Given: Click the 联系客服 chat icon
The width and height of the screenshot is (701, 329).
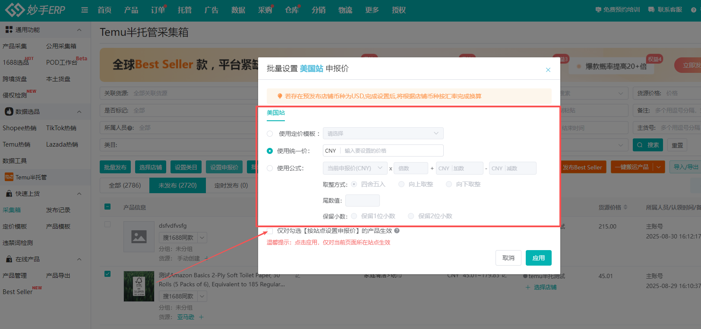Looking at the screenshot, I should (x=651, y=9).
